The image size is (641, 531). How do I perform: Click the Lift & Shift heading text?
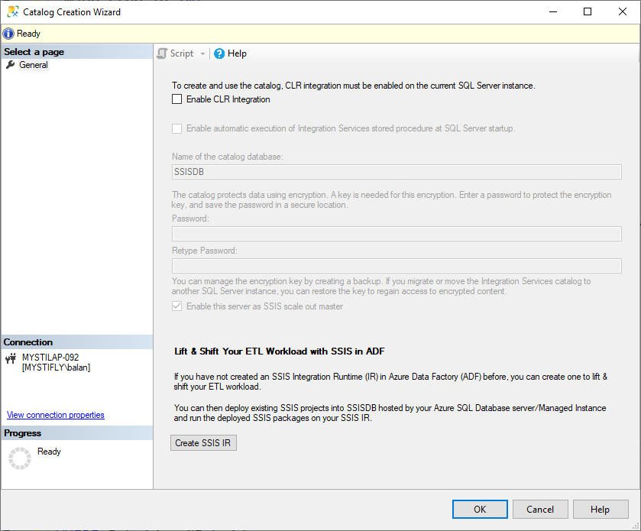(x=279, y=351)
